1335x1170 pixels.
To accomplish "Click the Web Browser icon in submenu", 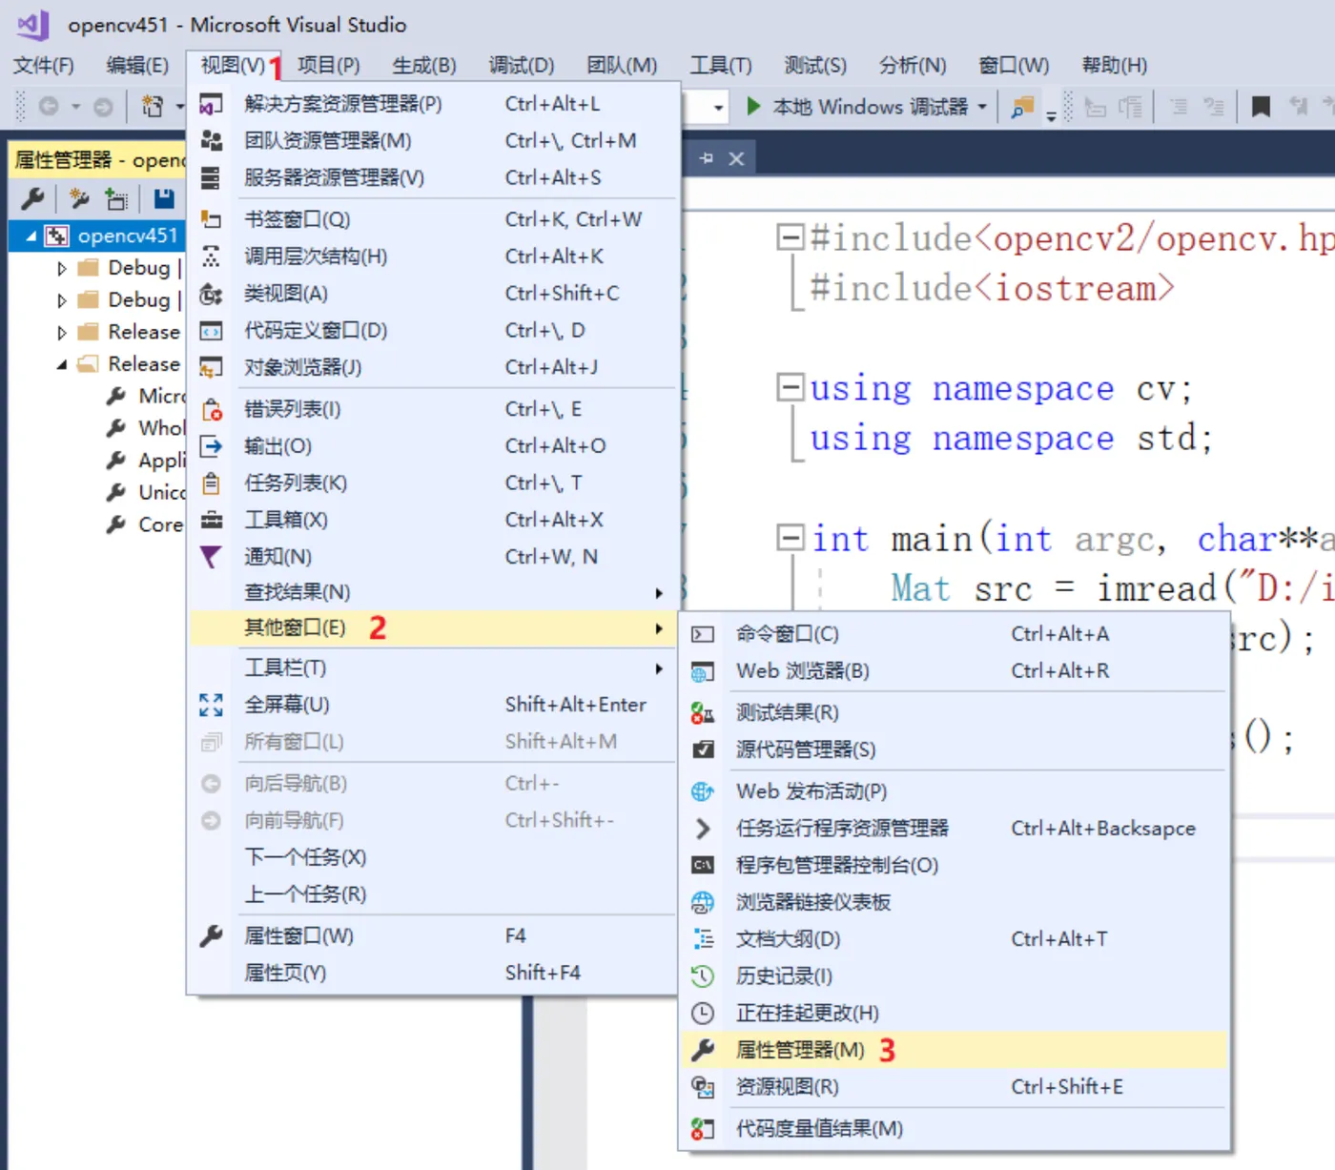I will (703, 671).
